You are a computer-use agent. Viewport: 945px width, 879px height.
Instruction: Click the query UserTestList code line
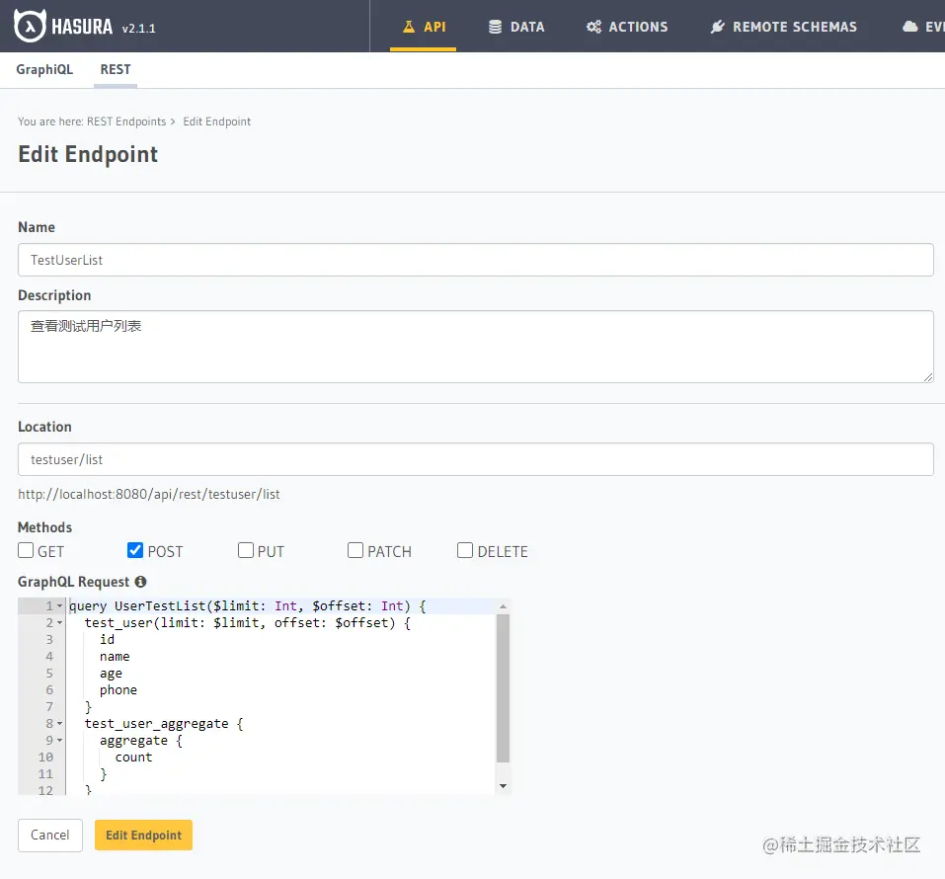(248, 605)
